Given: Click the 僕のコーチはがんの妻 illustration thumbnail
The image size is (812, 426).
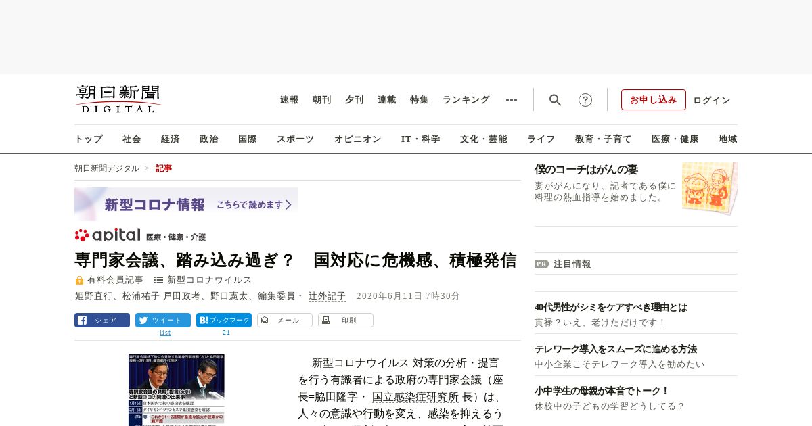Looking at the screenshot, I should [x=710, y=188].
